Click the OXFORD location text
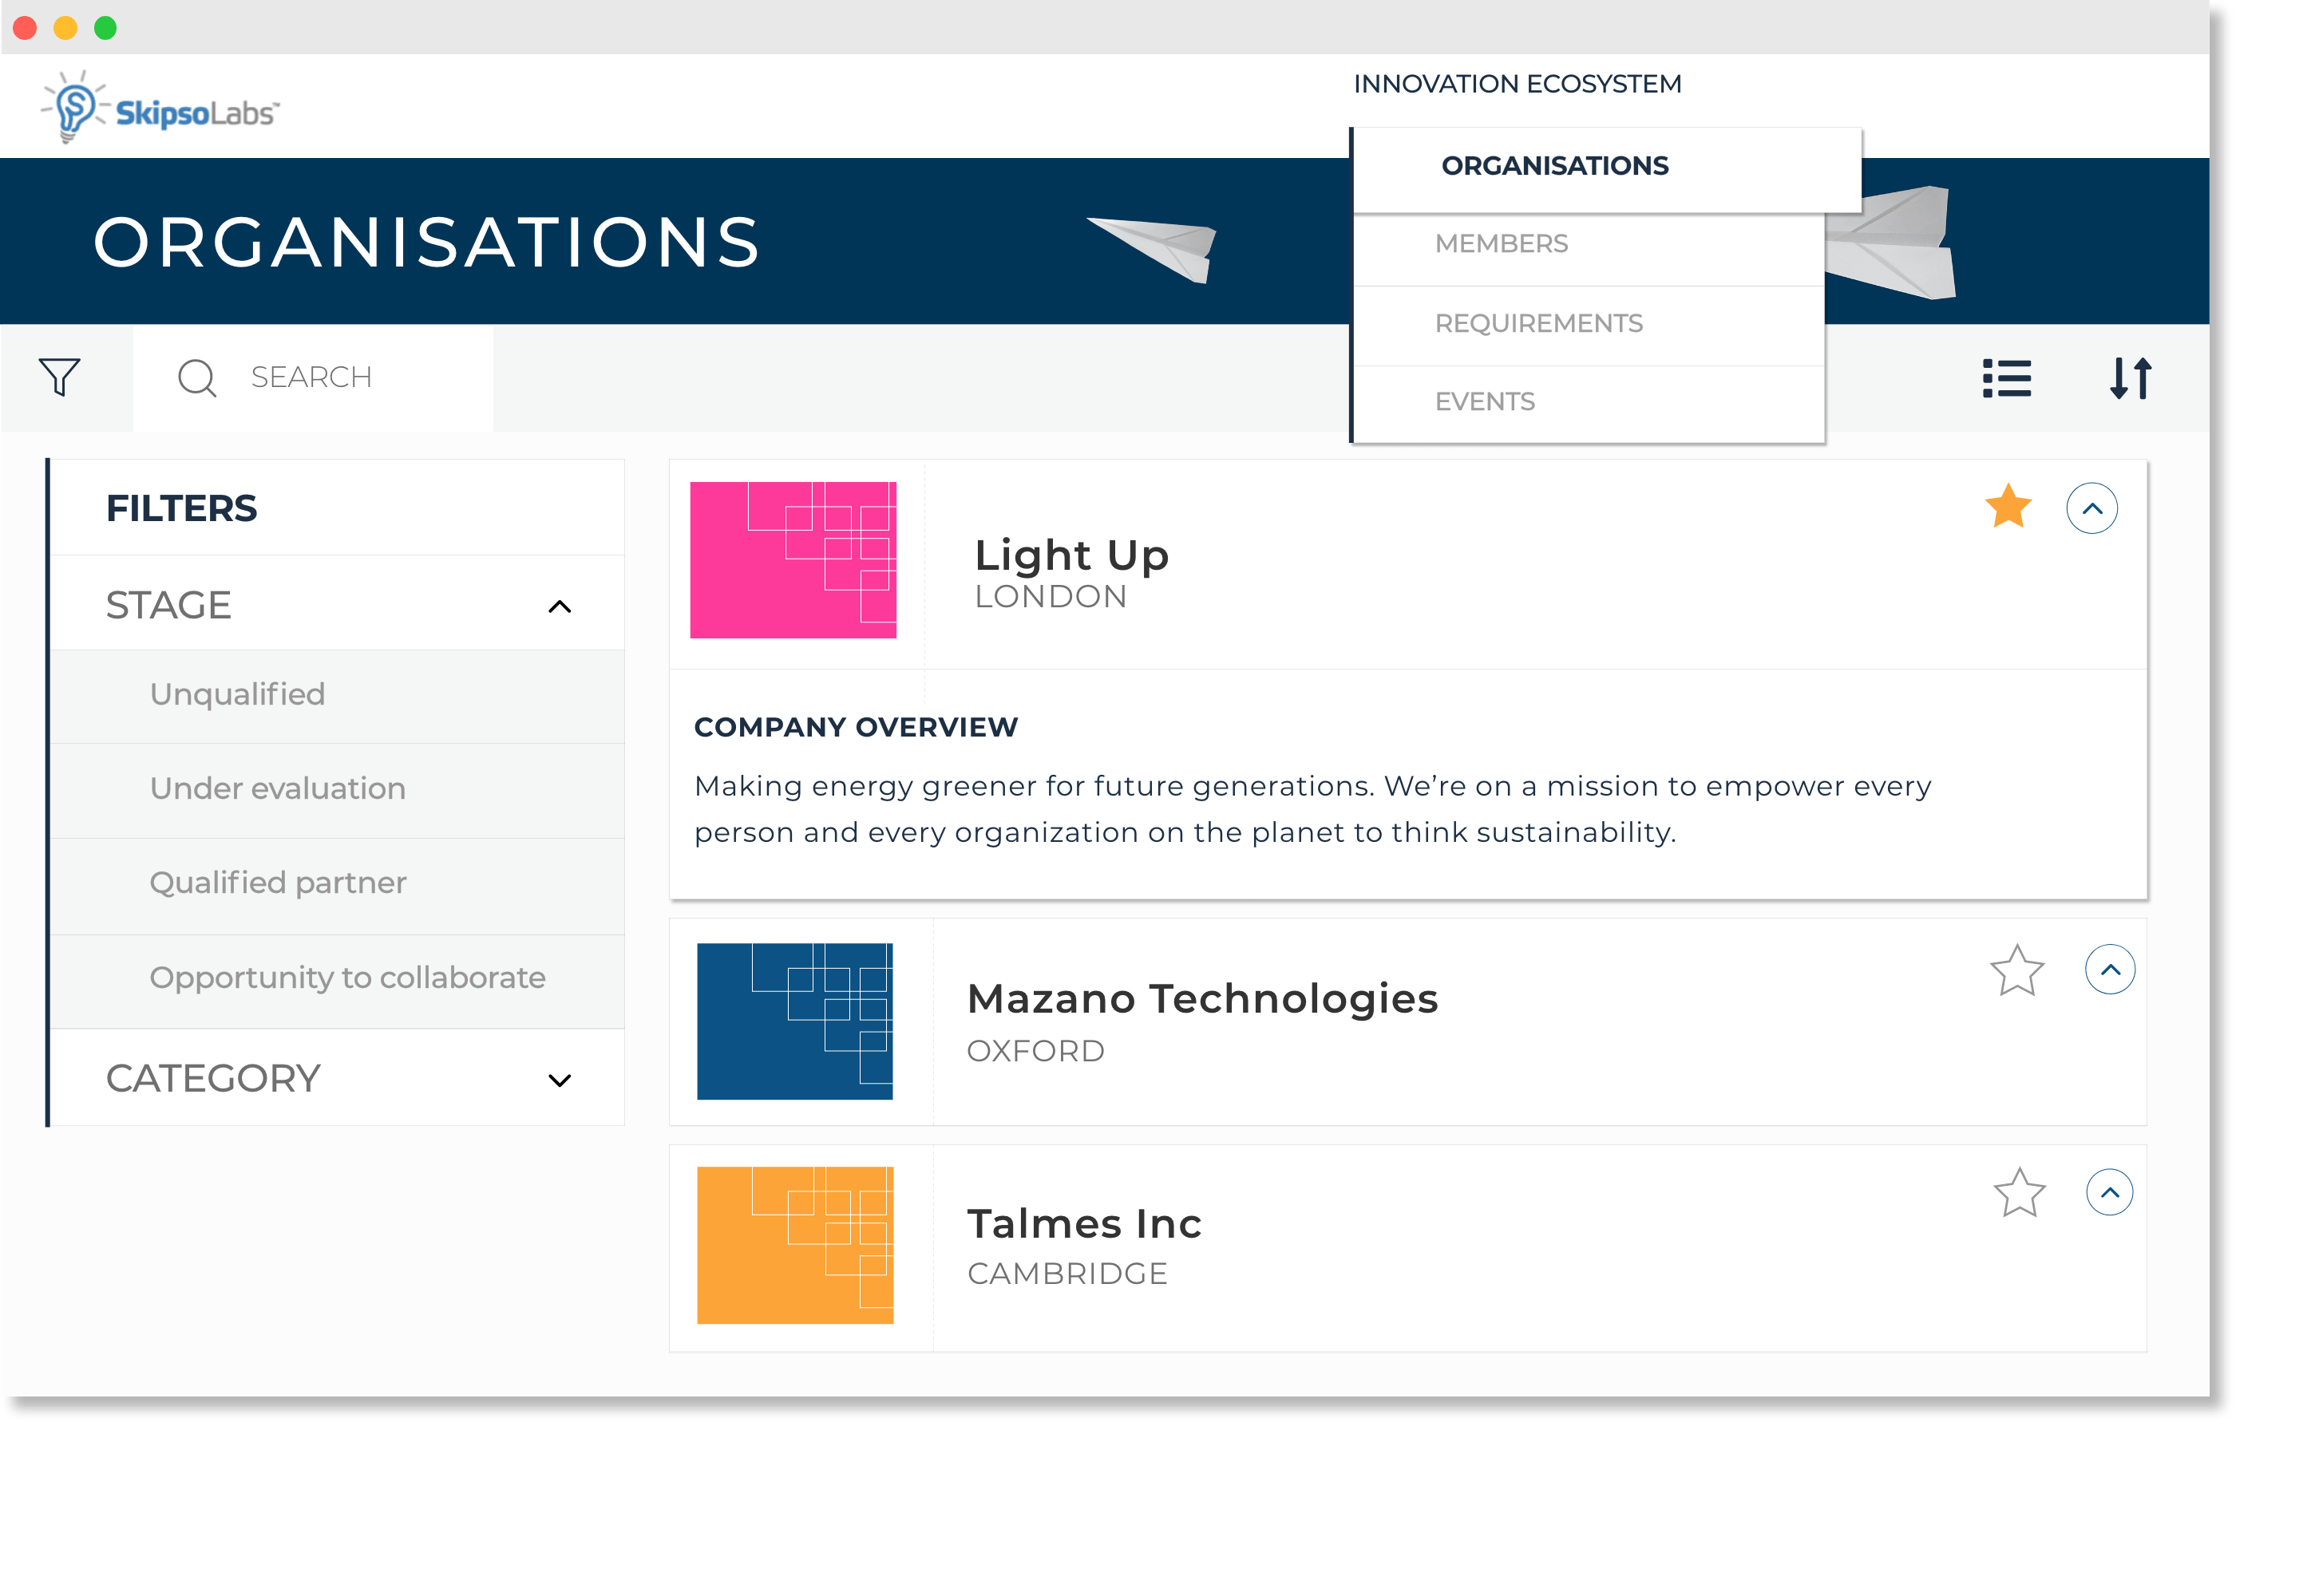 tap(1035, 1051)
